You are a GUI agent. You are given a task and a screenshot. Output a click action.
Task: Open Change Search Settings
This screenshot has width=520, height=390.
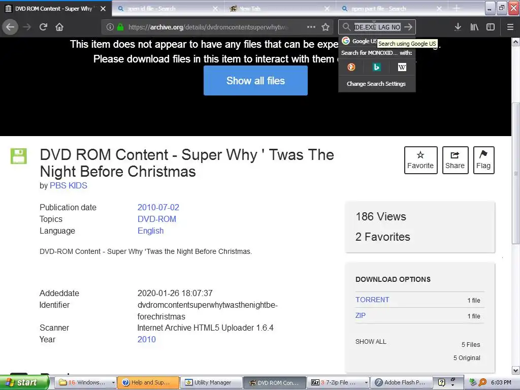376,84
